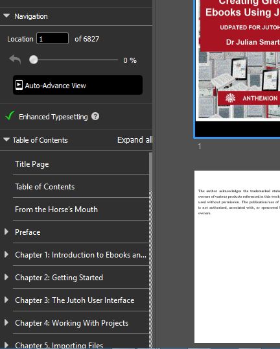Select the book cover page thumbnail
Viewport: 280px width, 349px height.
coord(237,69)
